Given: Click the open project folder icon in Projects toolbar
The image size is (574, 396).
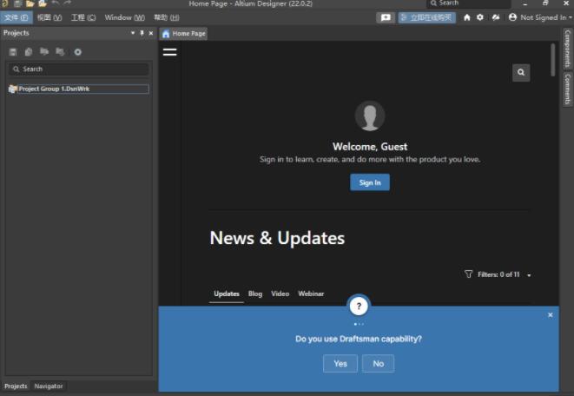Looking at the screenshot, I should (x=44, y=51).
